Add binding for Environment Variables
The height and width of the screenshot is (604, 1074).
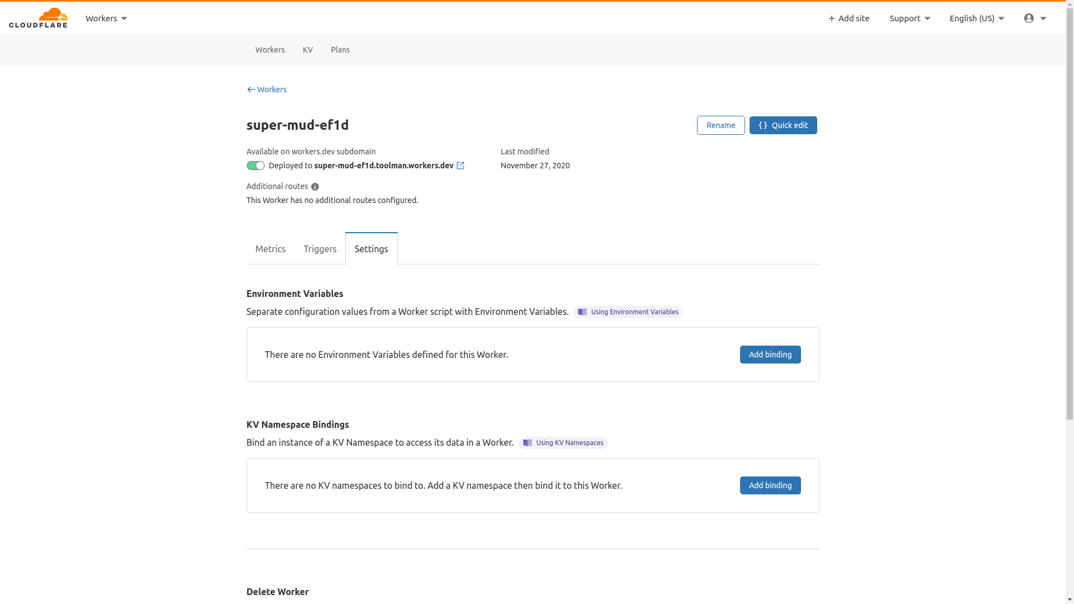pos(770,355)
